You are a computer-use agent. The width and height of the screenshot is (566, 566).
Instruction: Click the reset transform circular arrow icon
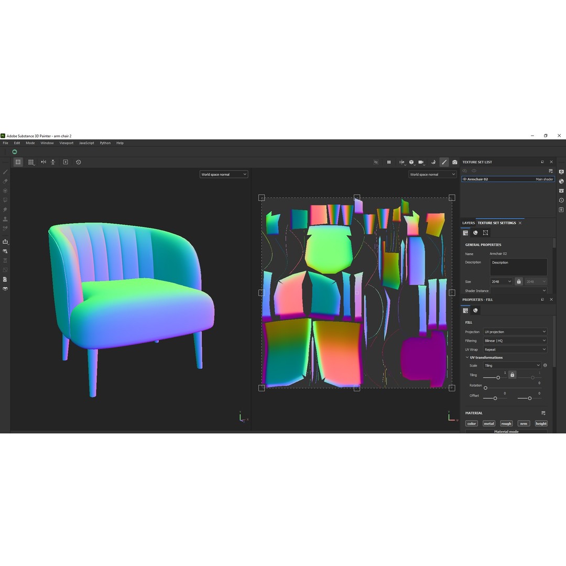point(78,162)
